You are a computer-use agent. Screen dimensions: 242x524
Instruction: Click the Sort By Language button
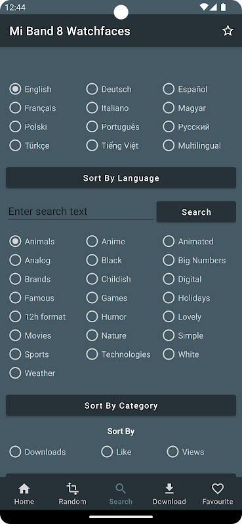[121, 178]
